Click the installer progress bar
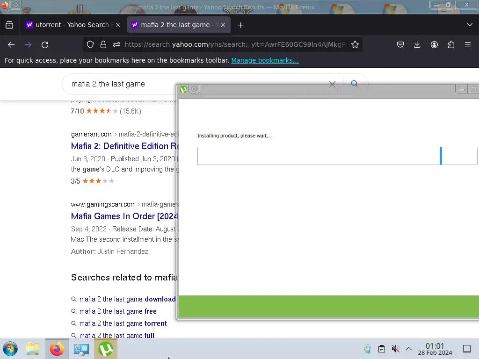This screenshot has width=479, height=359. point(337,156)
